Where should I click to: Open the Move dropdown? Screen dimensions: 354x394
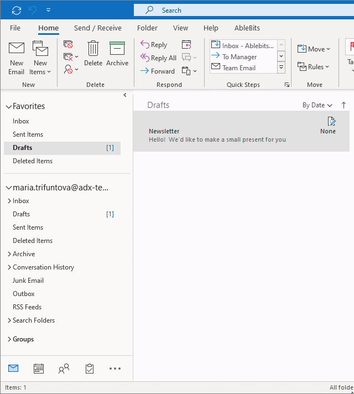click(314, 49)
